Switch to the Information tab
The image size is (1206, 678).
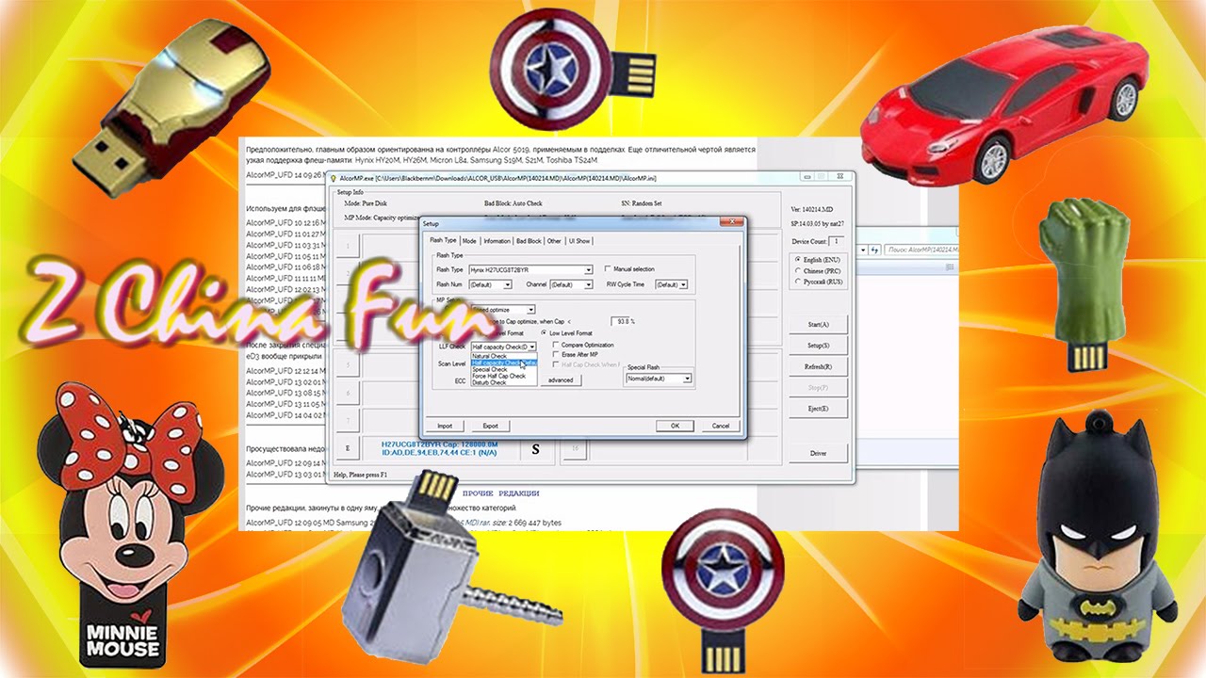pyautogui.click(x=497, y=241)
